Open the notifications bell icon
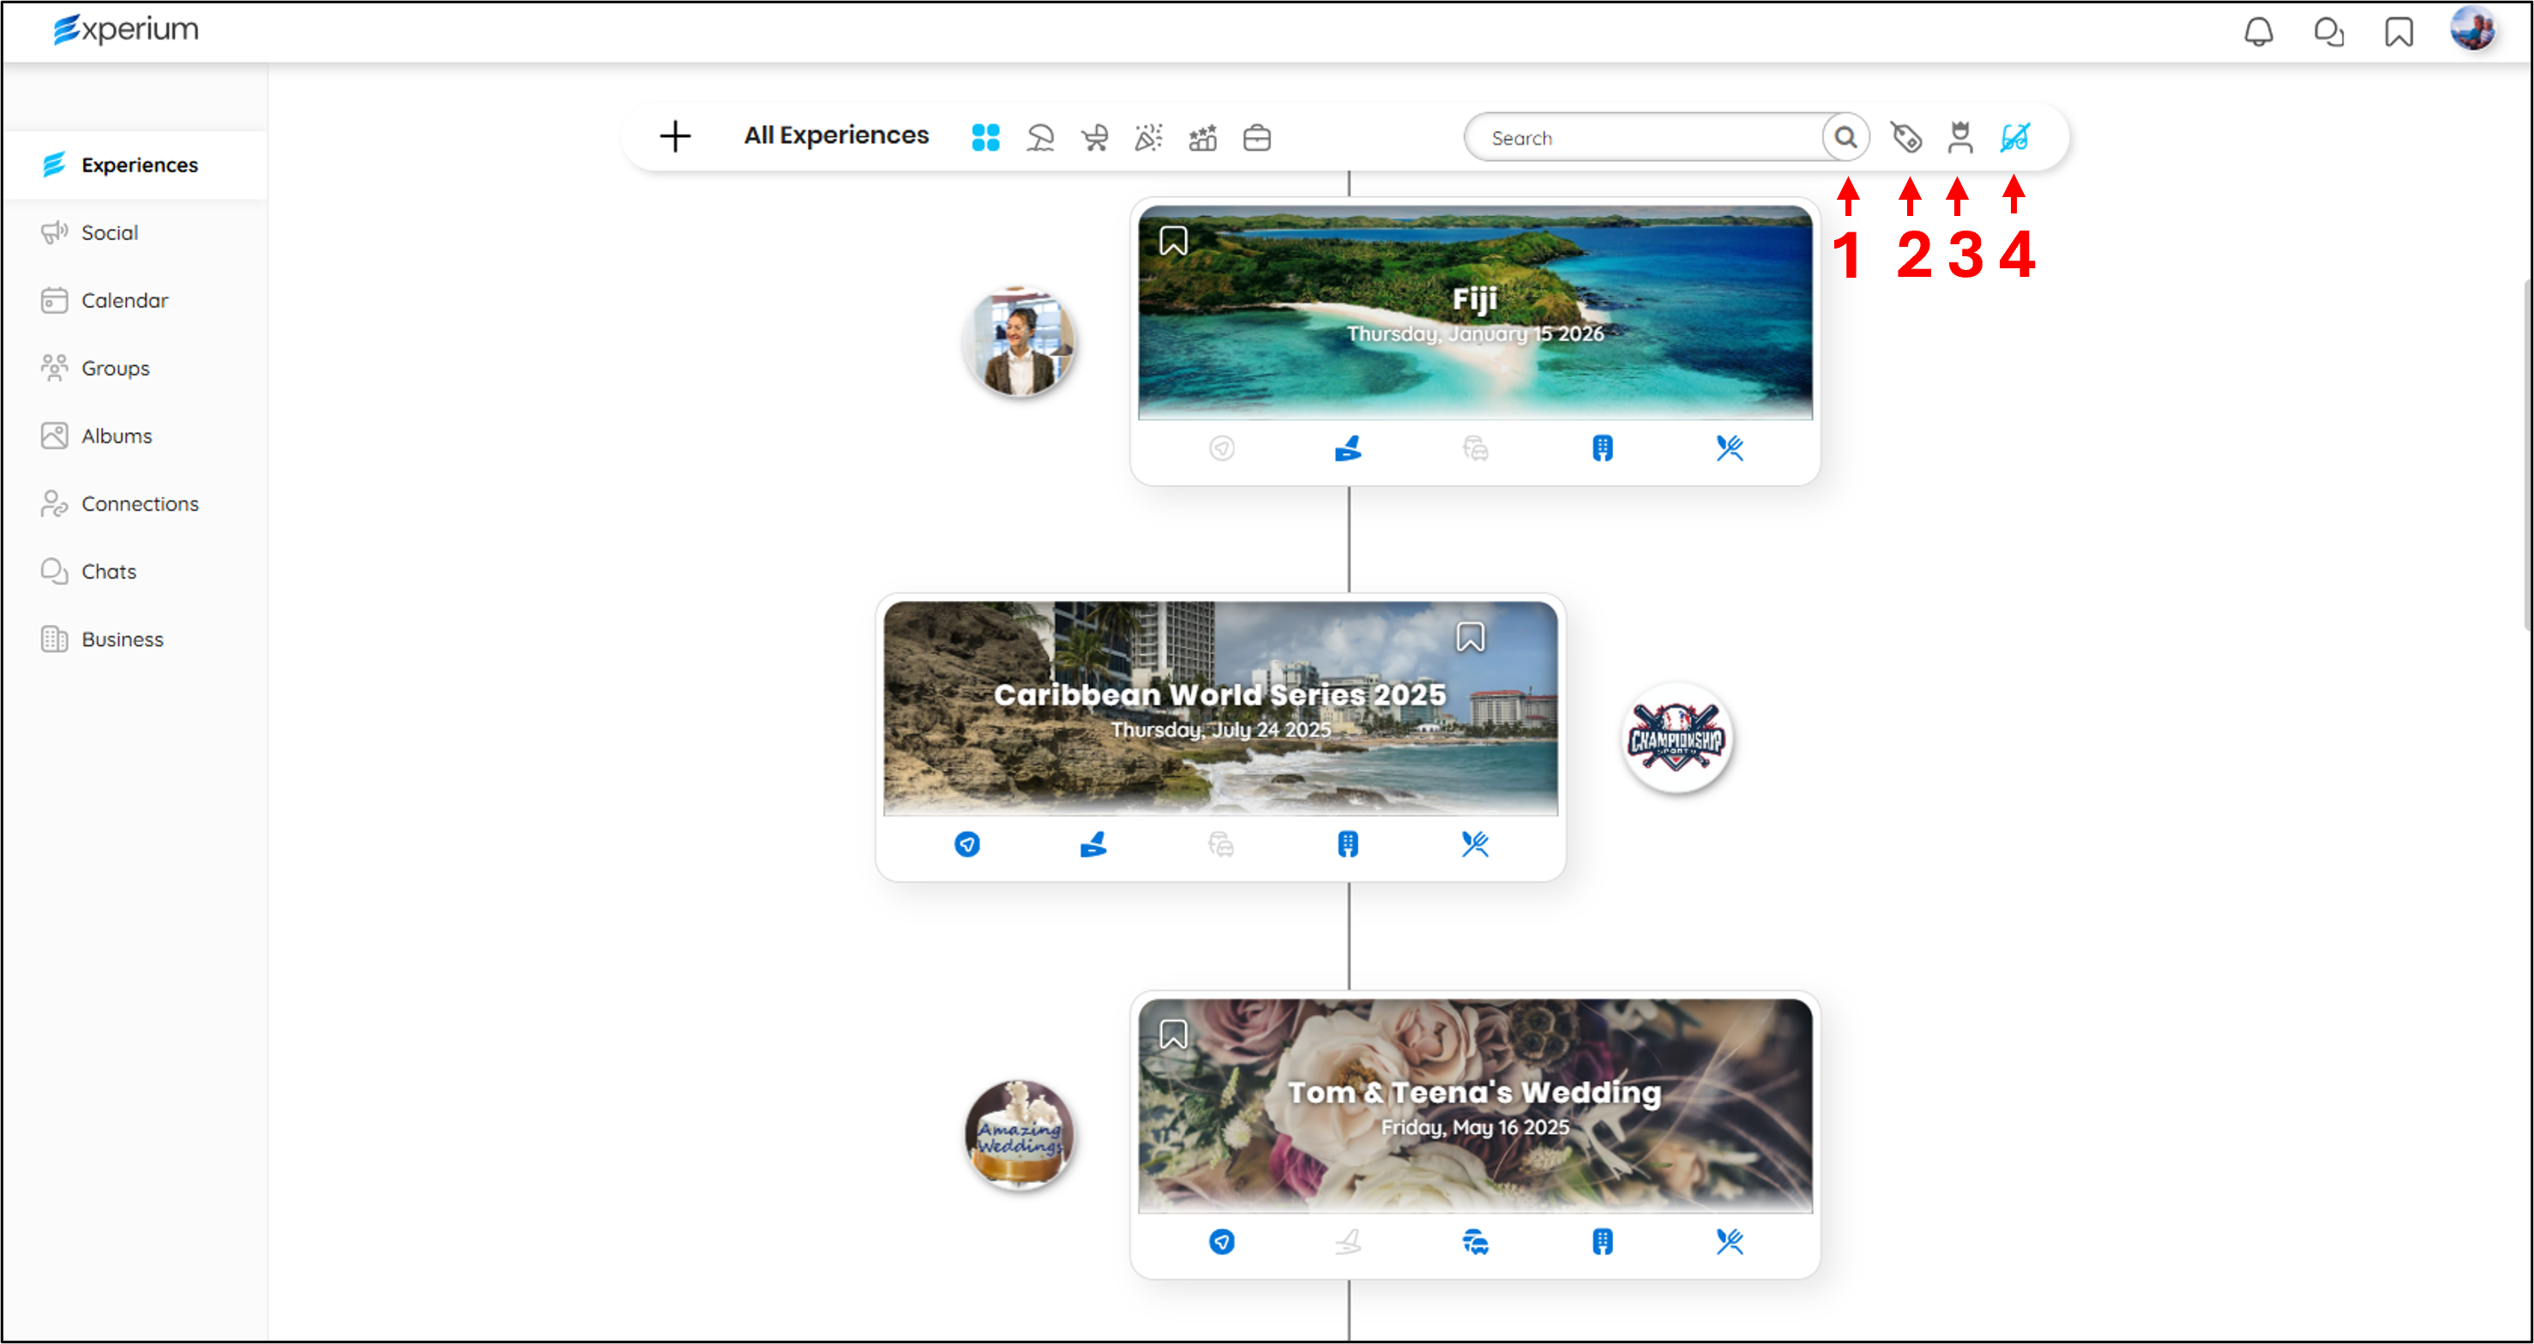2534x1344 pixels. pyautogui.click(x=2258, y=33)
